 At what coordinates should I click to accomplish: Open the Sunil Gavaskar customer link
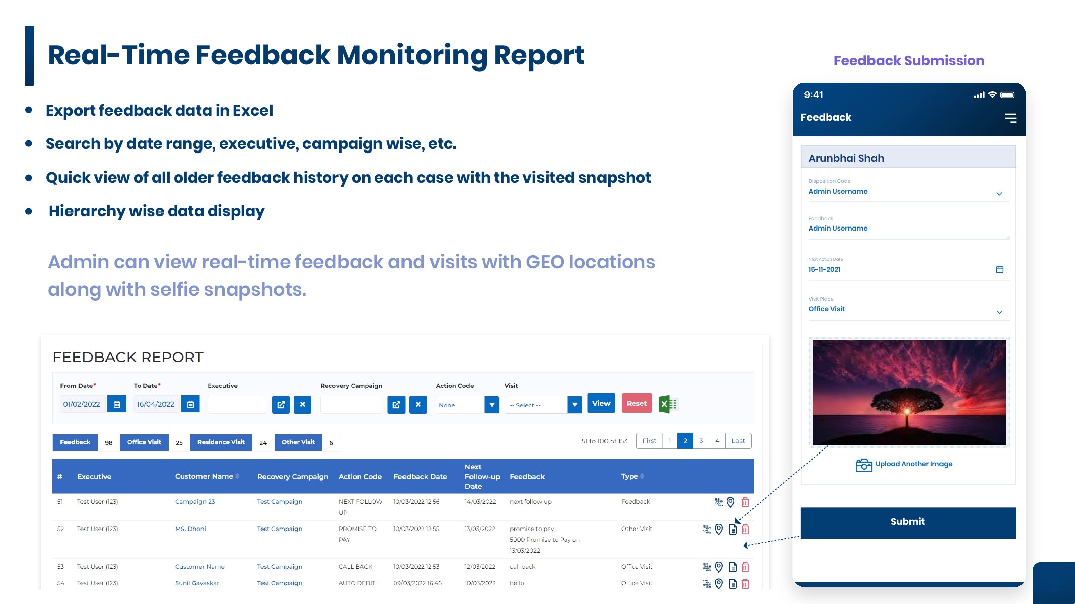pos(197,583)
